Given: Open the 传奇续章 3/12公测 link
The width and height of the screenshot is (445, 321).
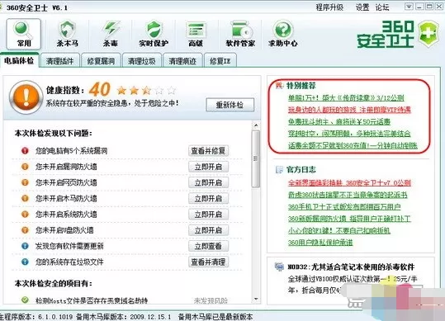Looking at the screenshot, I should (346, 98).
